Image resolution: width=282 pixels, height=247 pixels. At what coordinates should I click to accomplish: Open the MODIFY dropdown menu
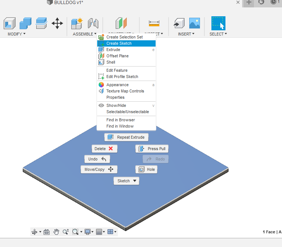(x=17, y=34)
